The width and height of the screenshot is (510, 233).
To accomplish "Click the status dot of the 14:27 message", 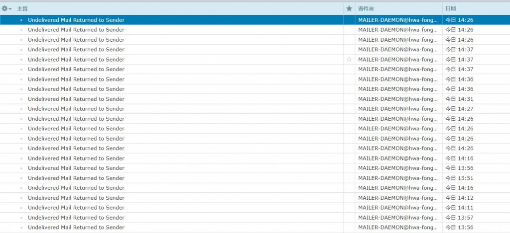I will (21, 109).
